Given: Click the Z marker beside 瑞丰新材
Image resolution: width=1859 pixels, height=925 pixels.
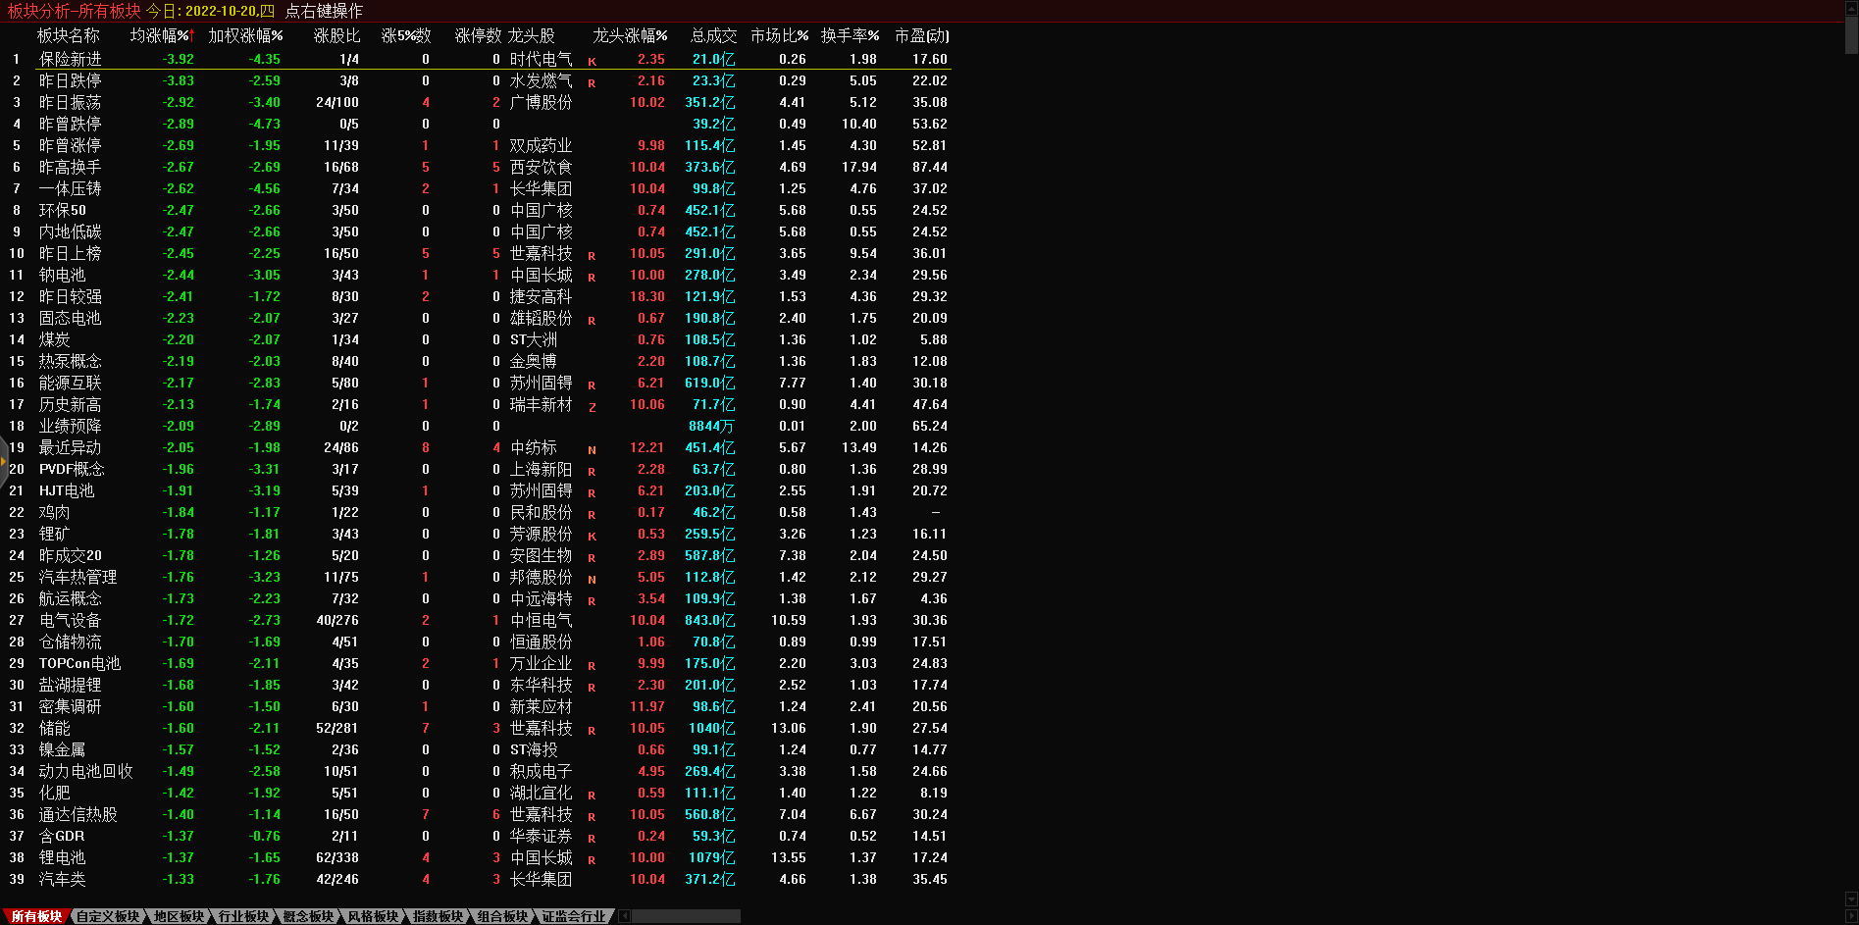Looking at the screenshot, I should click(x=592, y=407).
